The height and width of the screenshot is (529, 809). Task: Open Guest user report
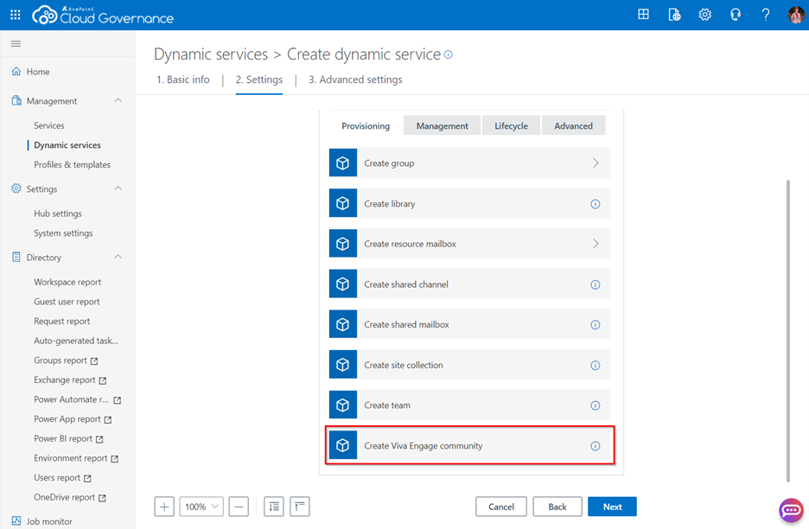click(67, 302)
